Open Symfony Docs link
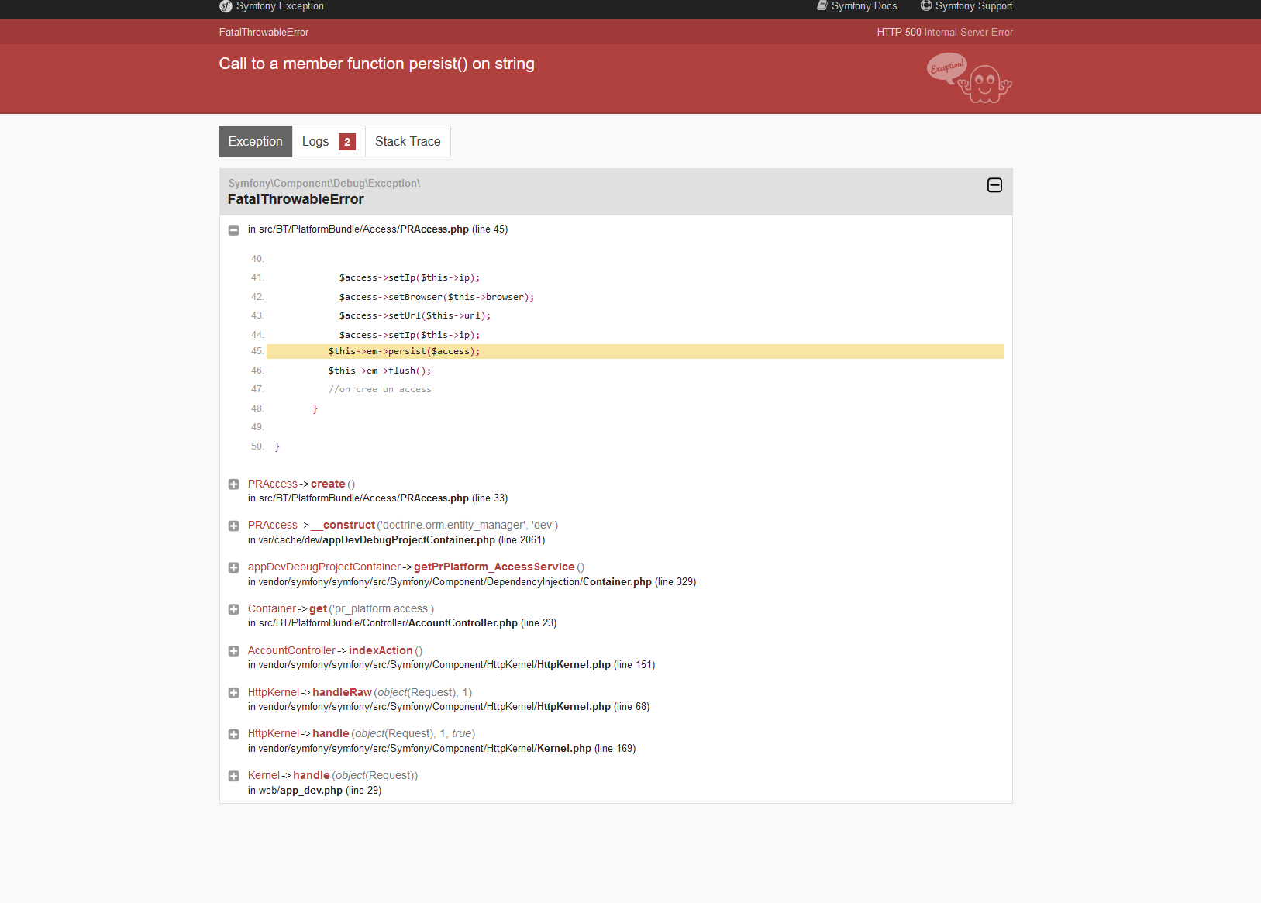Screen dimensions: 1261x903 (856, 6)
